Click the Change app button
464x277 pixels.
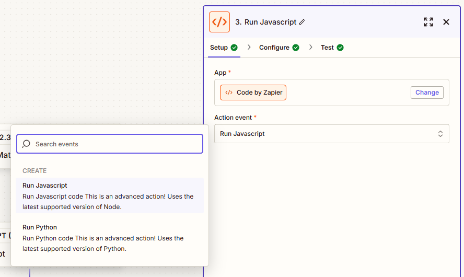tap(427, 93)
